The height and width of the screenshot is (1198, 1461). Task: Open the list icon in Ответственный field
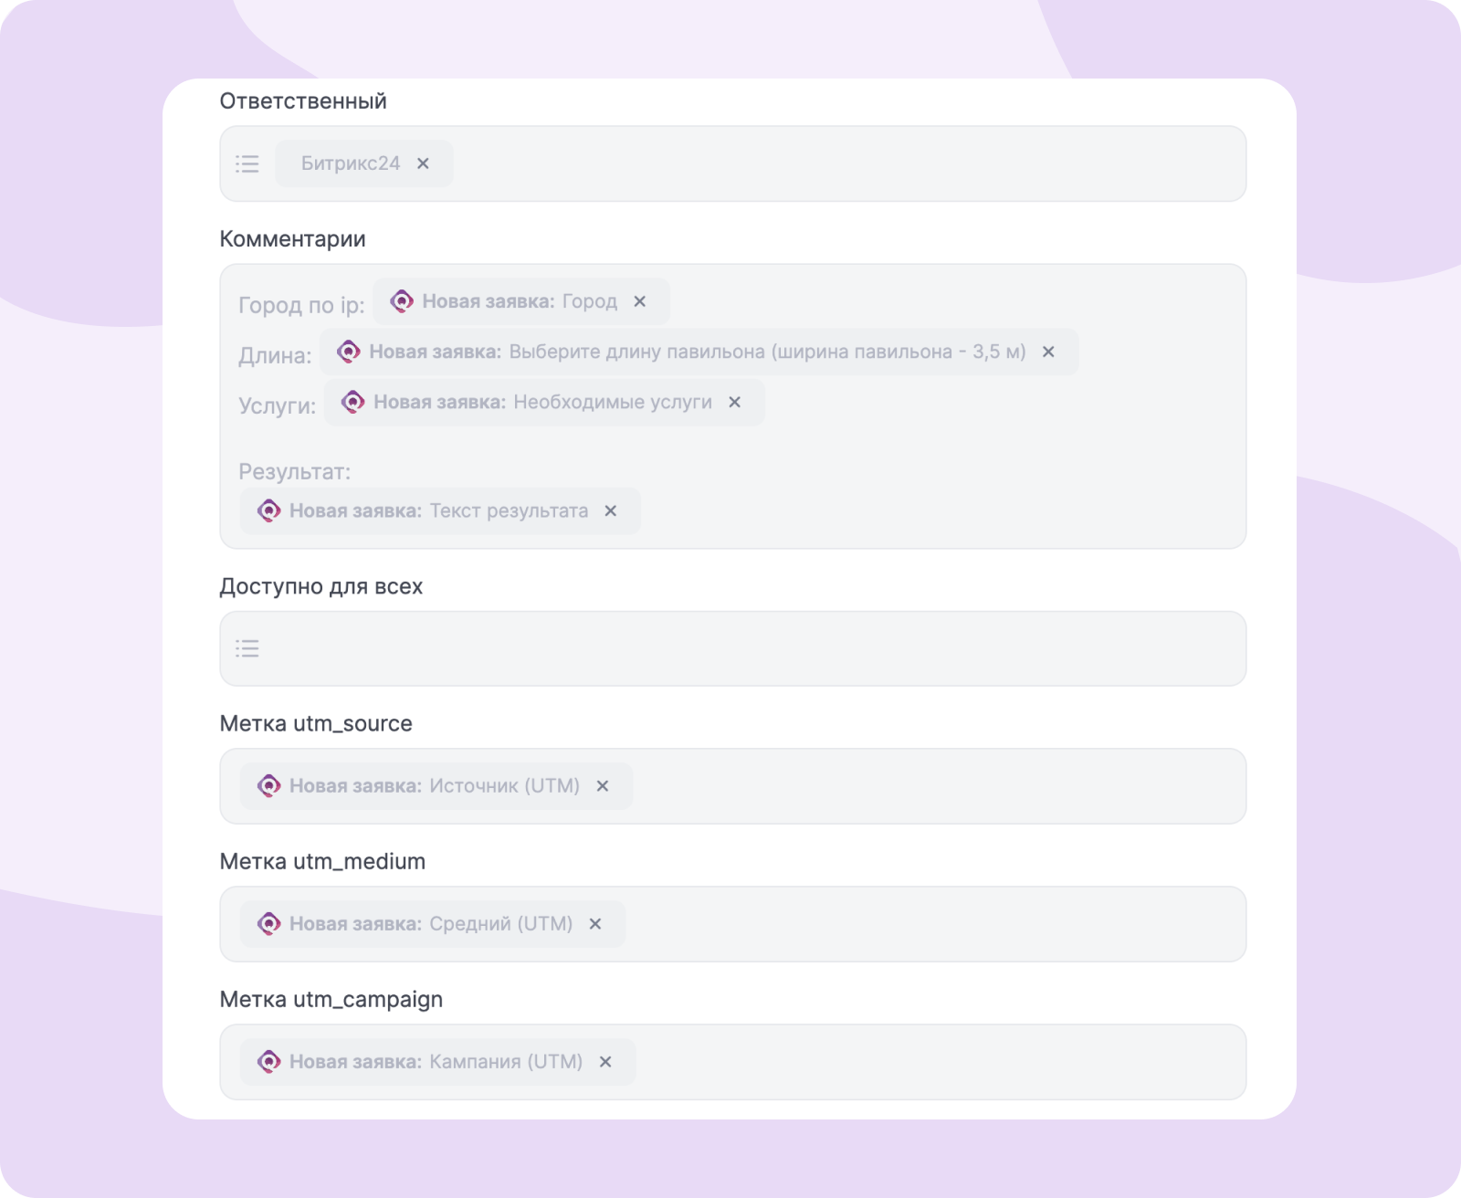247,163
